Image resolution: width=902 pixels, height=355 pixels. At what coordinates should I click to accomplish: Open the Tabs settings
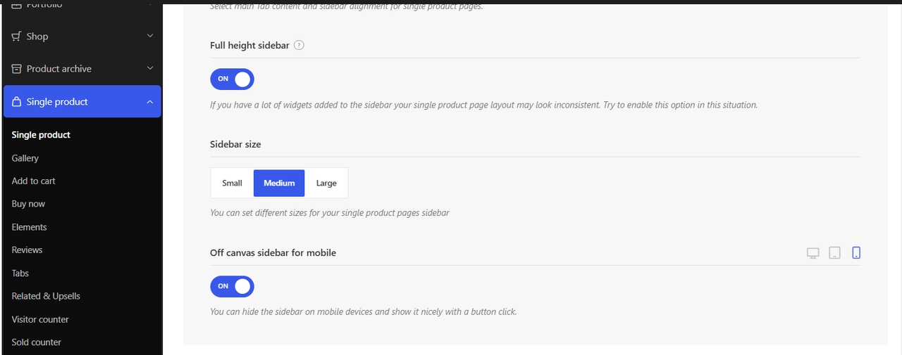coord(20,273)
